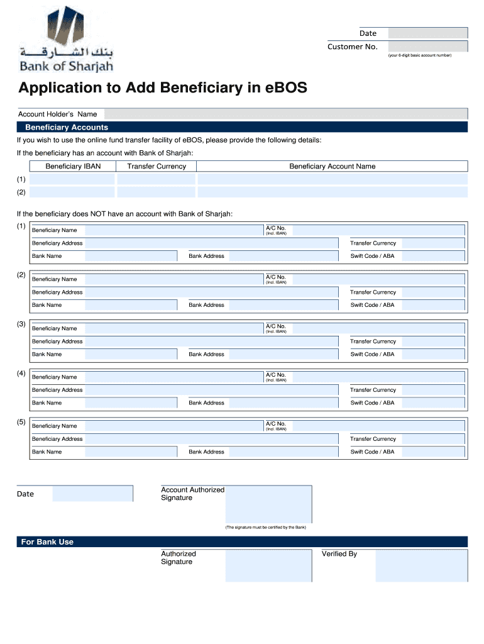
Task: Select Swift Code / ABA field in section (4)
Action: 433,403
